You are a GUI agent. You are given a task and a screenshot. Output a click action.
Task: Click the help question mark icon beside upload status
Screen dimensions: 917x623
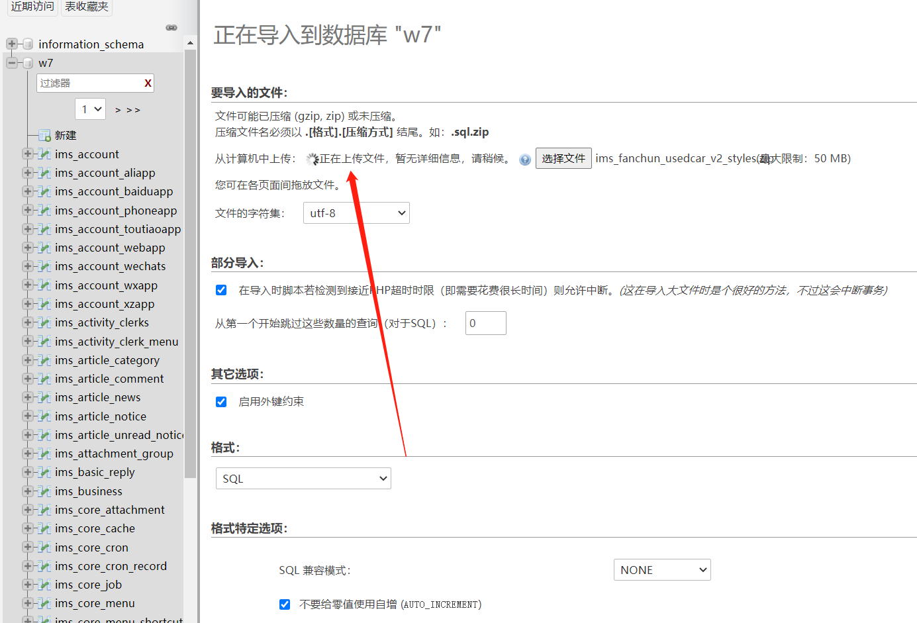tap(525, 160)
